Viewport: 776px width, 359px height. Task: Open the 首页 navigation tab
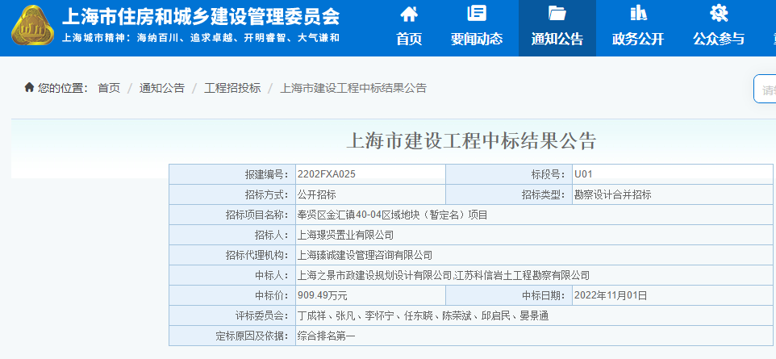click(x=409, y=39)
